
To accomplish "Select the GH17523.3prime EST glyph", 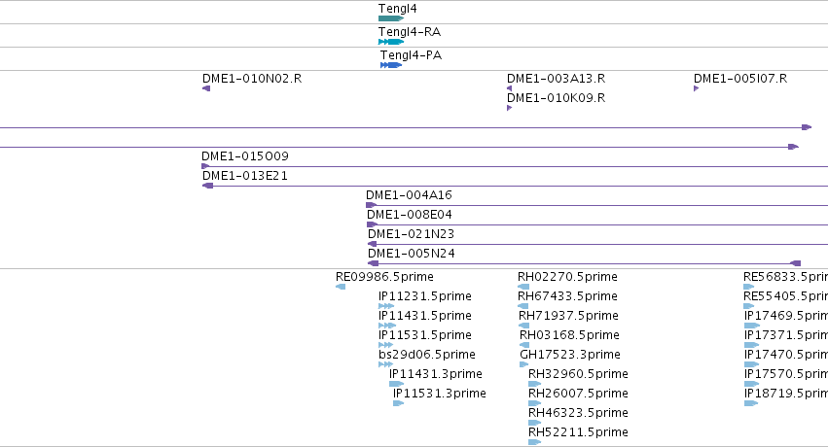I will click(524, 364).
